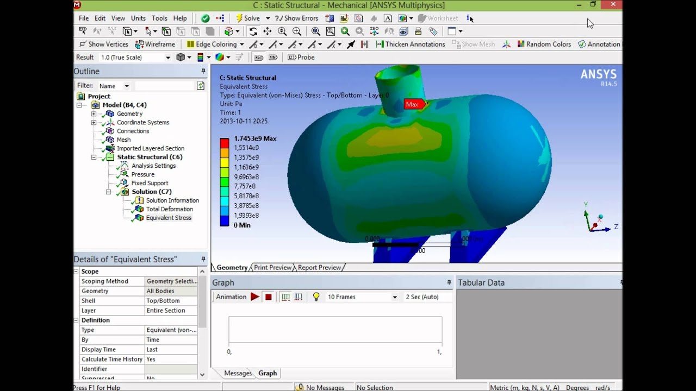
Task: Click the lightbulb update icon in Graph
Action: click(316, 297)
